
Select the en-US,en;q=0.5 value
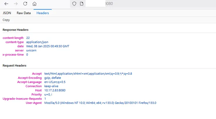[55, 82]
